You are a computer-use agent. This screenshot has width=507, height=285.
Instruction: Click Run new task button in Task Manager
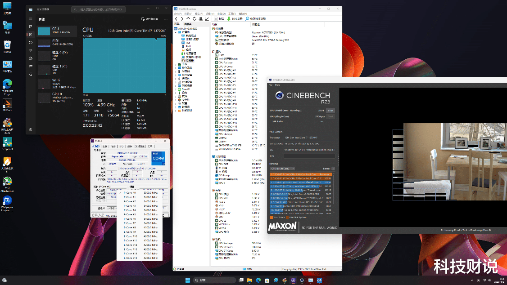pyautogui.click(x=149, y=19)
